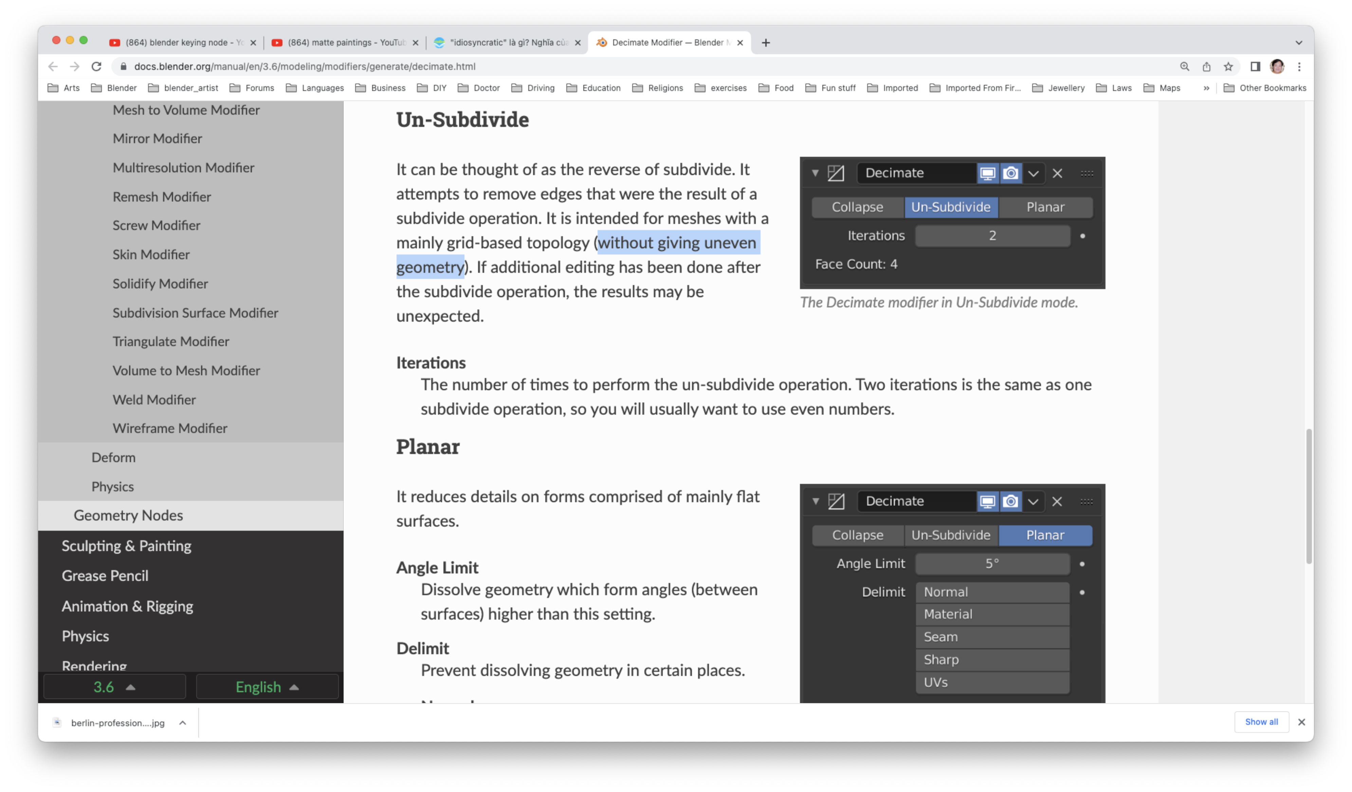Open the Animation & Rigging section
Viewport: 1352px width, 792px height.
click(127, 606)
